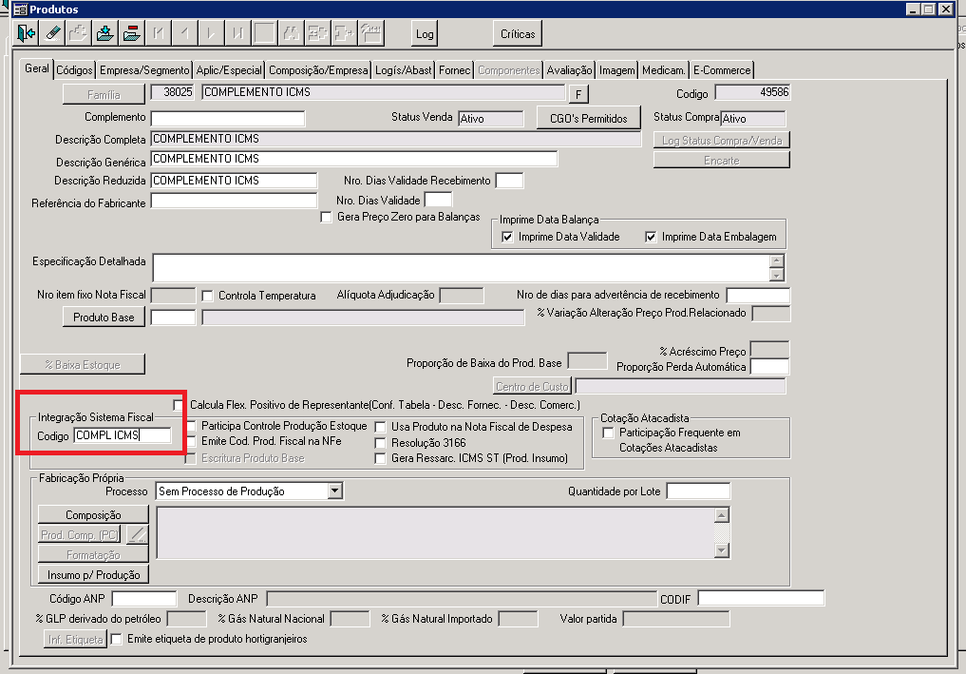Enable Usa Produto na Nota Fiscal de Despesa
This screenshot has width=966, height=674.
381,428
